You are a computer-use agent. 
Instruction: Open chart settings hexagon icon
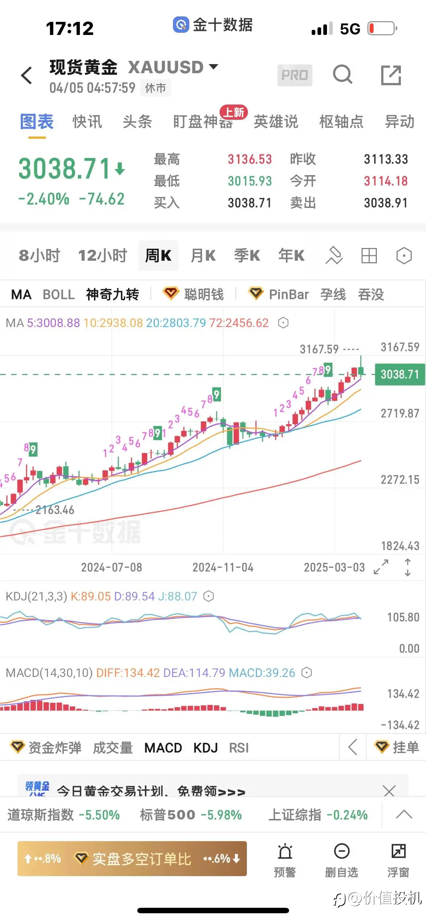click(x=404, y=256)
